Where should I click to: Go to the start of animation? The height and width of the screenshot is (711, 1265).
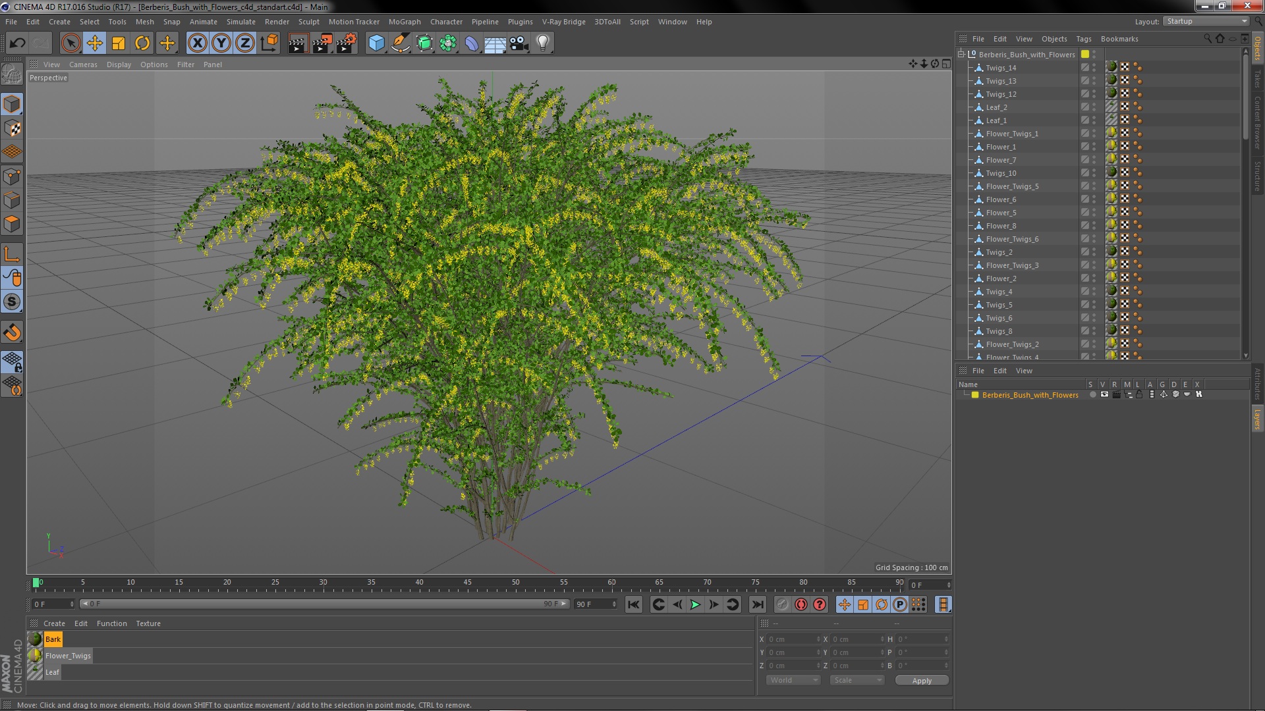(x=633, y=604)
